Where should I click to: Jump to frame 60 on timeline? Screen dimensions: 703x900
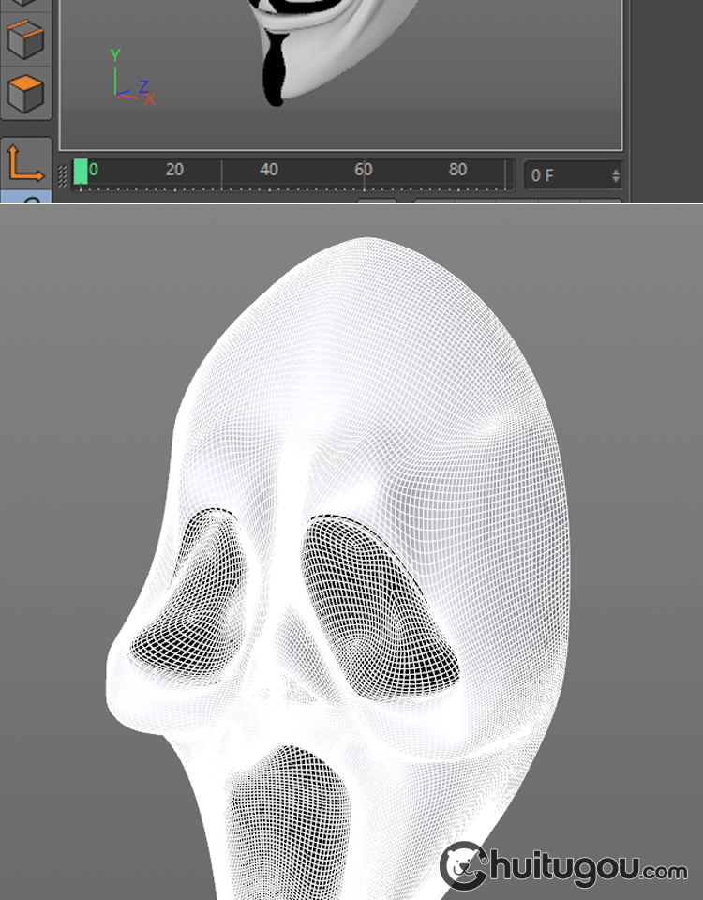[x=364, y=171]
